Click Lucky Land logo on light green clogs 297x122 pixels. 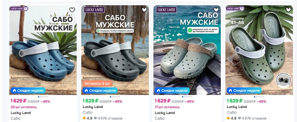click(x=166, y=10)
